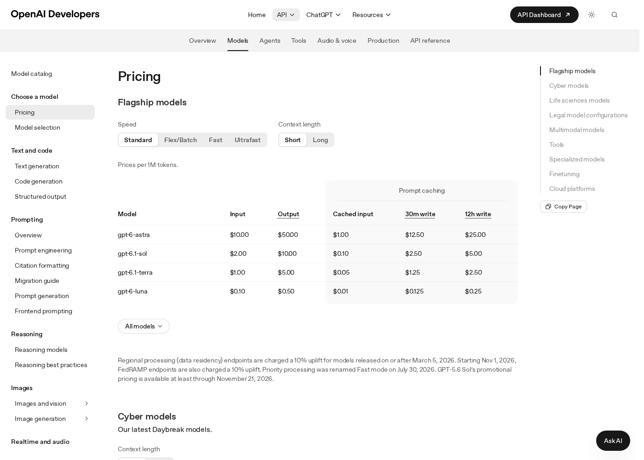Switch to the Agents tab
This screenshot has height=460, width=644.
(x=270, y=40)
